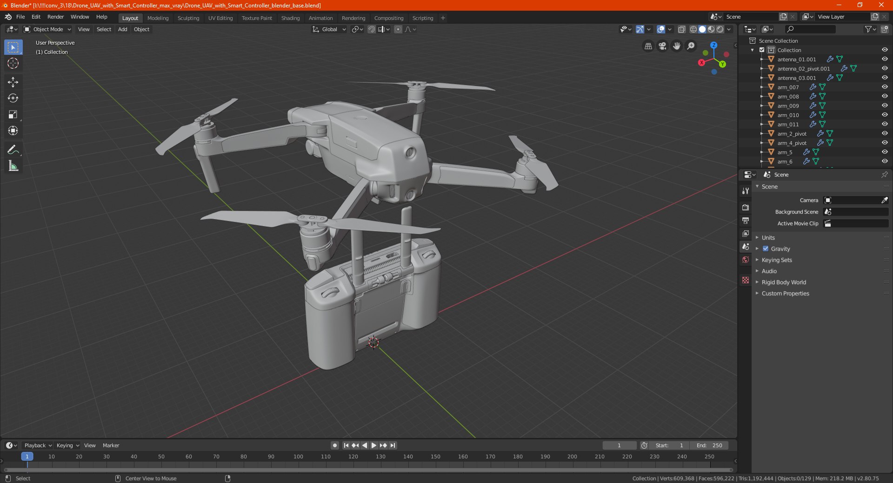Viewport: 893px width, 483px height.
Task: Open the Global transform orientation dropdown
Action: (x=329, y=29)
